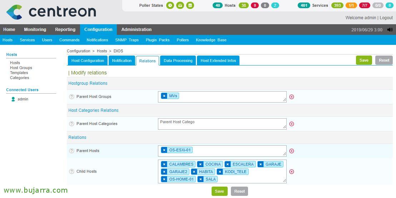Screen dimensions: 396x198
Task: Remove the MVs host group tag
Action: pos(164,96)
